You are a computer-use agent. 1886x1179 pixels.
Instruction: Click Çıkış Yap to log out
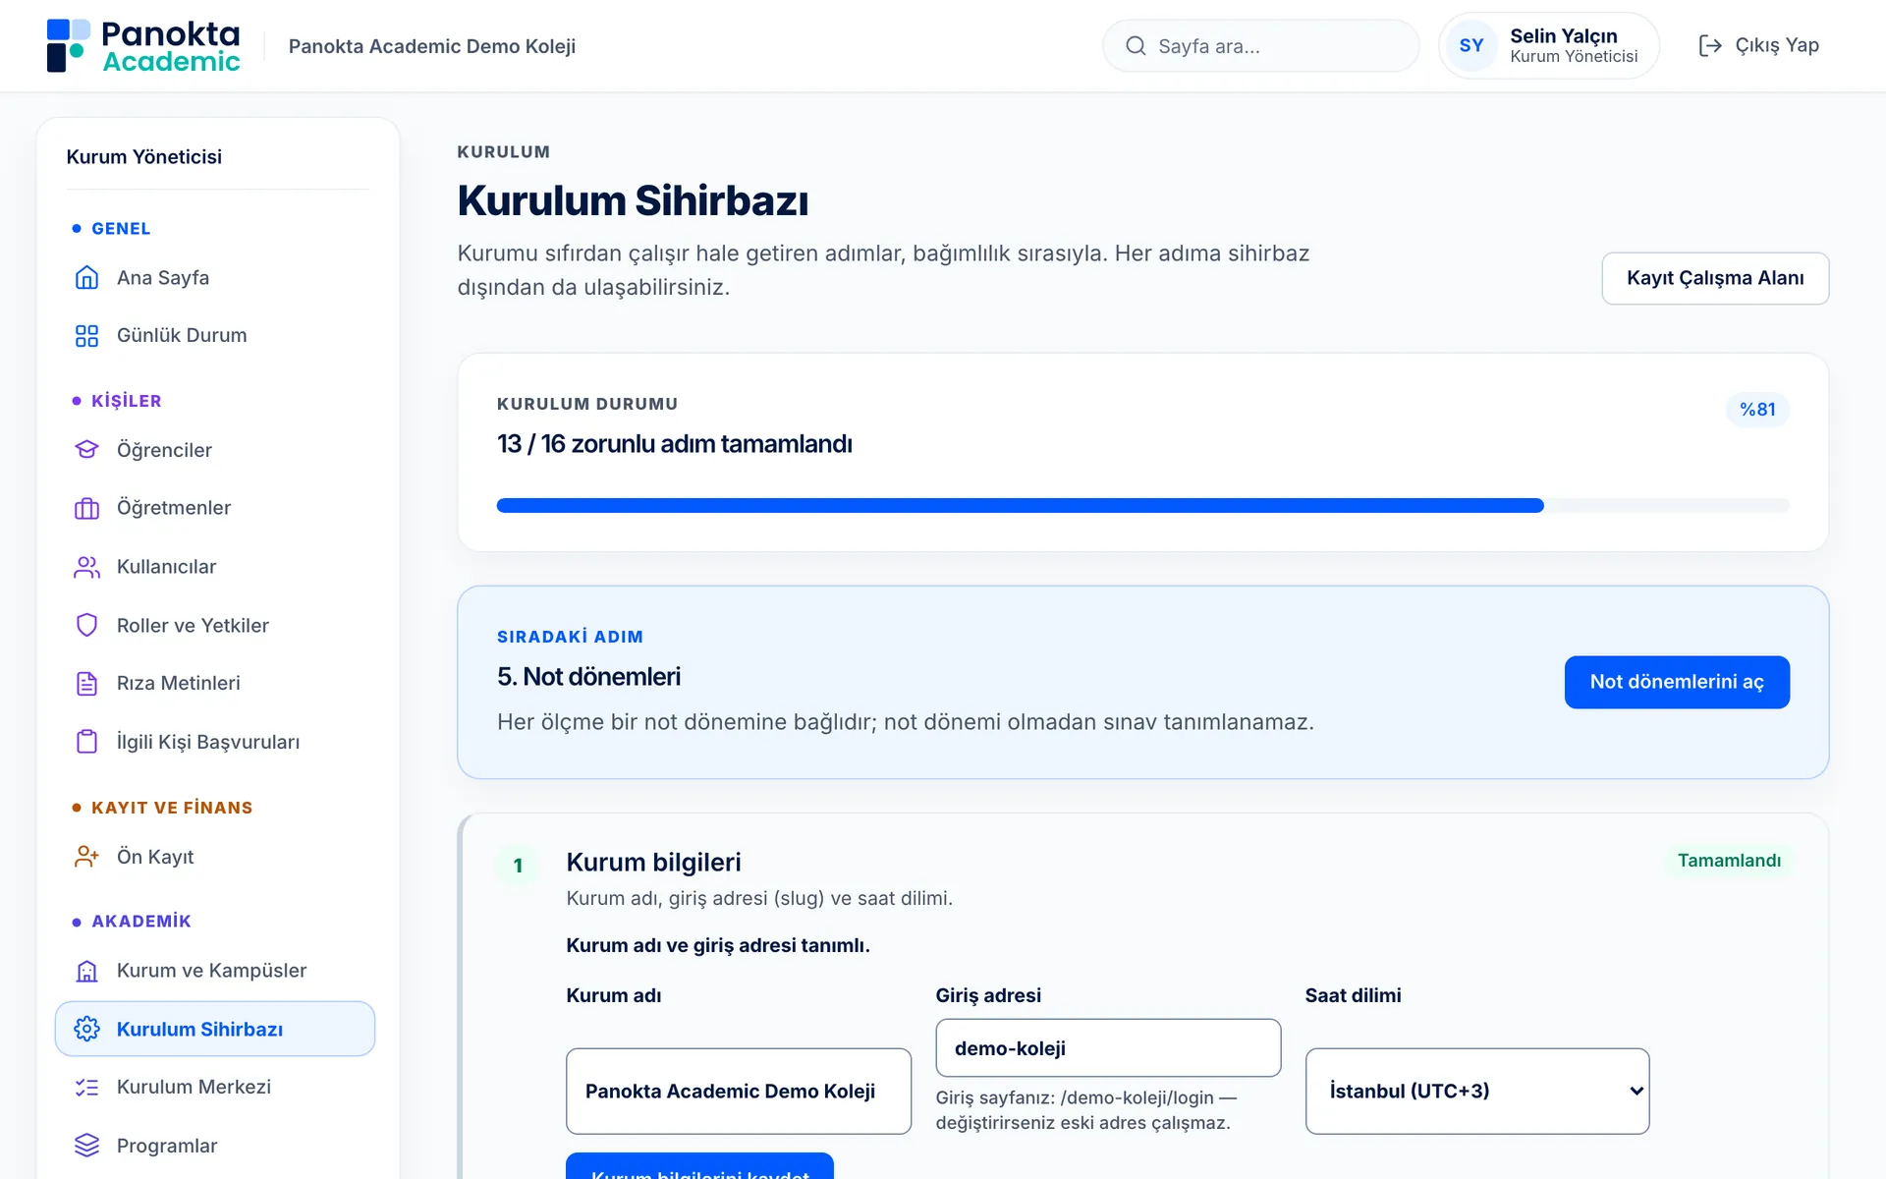[x=1758, y=46]
